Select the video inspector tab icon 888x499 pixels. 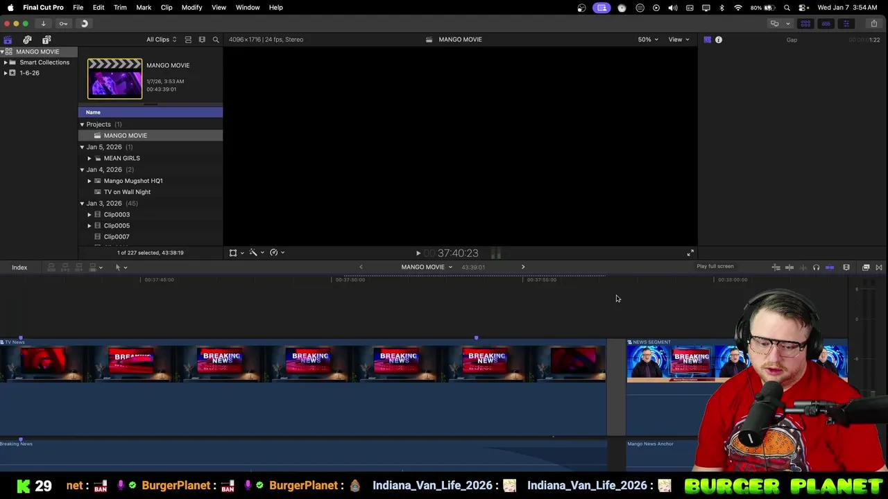707,40
